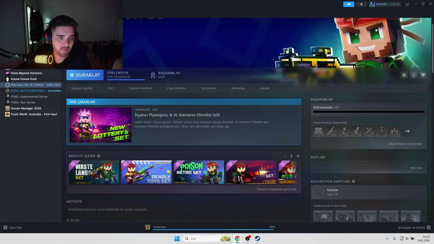Viewport: 434px width, 244px height.
Task: Open the taskbar clock and date
Action: (x=424, y=239)
